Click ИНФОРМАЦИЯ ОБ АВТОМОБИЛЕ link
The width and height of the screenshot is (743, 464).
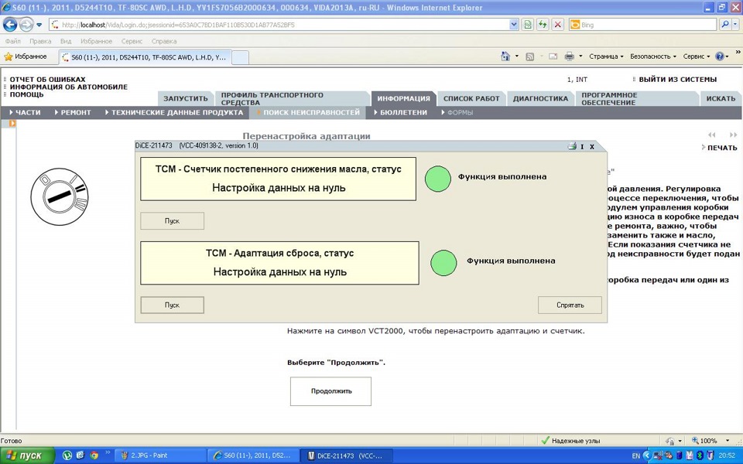[69, 87]
